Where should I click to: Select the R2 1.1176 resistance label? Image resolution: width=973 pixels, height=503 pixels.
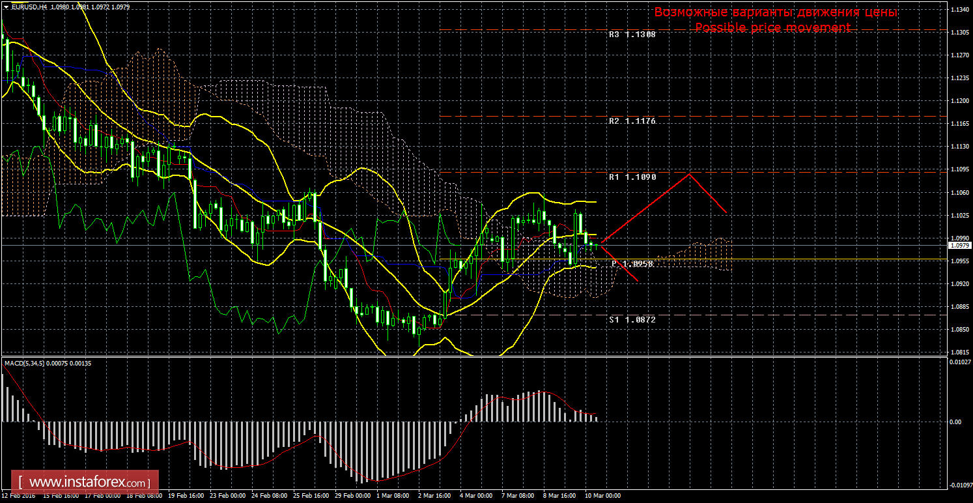632,121
